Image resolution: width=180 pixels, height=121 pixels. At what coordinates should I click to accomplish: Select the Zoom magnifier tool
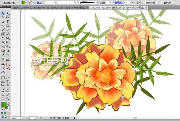8,99
